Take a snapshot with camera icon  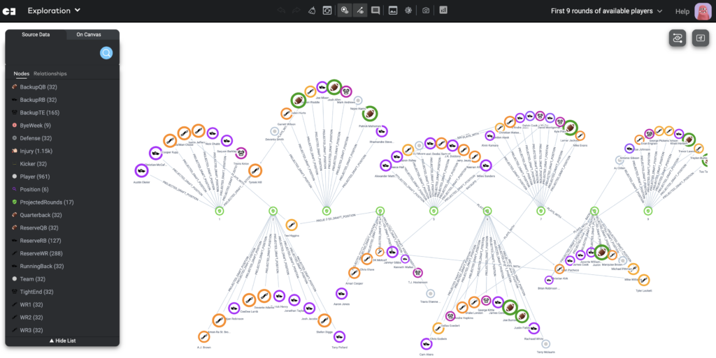tap(426, 10)
